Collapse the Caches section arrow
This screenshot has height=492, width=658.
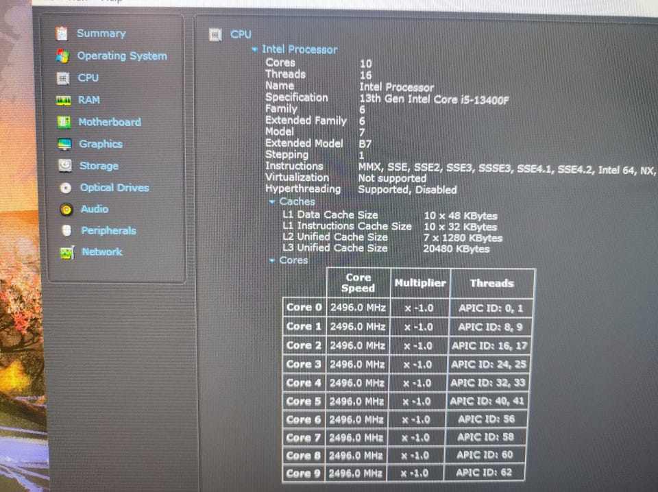[272, 201]
